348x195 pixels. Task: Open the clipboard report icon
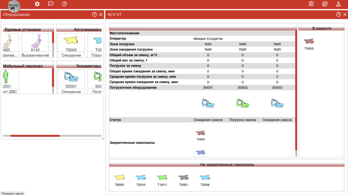(311, 4)
